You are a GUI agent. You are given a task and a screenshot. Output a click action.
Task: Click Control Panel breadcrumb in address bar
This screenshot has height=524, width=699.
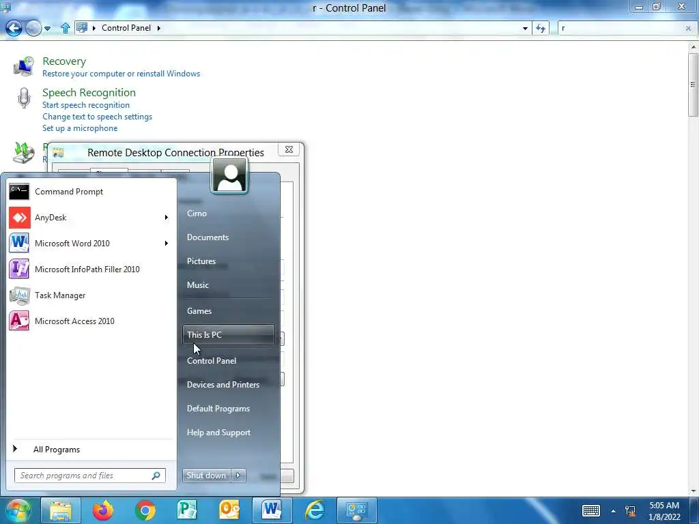(x=126, y=28)
